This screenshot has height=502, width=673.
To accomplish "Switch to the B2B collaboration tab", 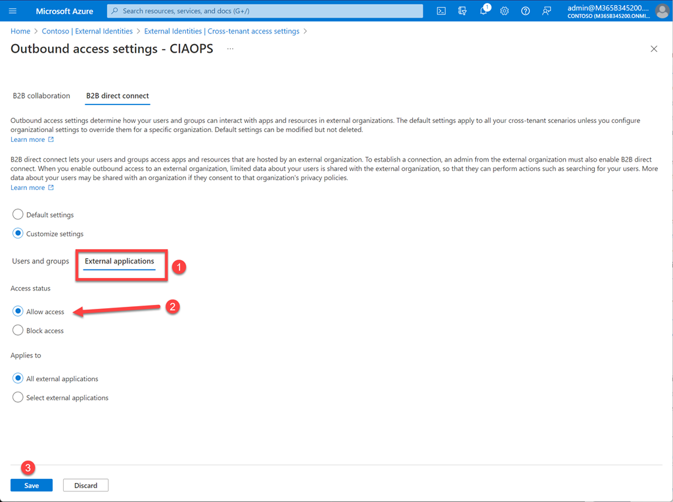I will point(41,96).
